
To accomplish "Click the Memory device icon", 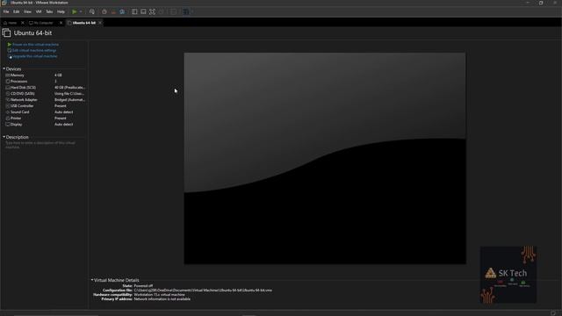I will (x=8, y=75).
